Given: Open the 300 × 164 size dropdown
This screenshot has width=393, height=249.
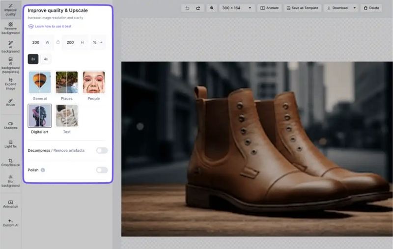Looking at the screenshot, I should (237, 8).
